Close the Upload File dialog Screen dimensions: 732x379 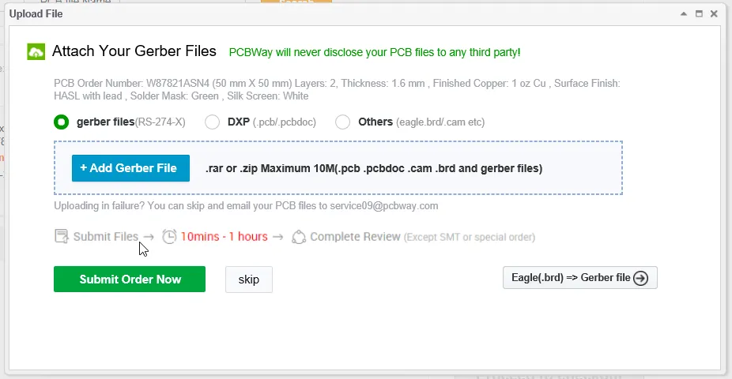(715, 13)
